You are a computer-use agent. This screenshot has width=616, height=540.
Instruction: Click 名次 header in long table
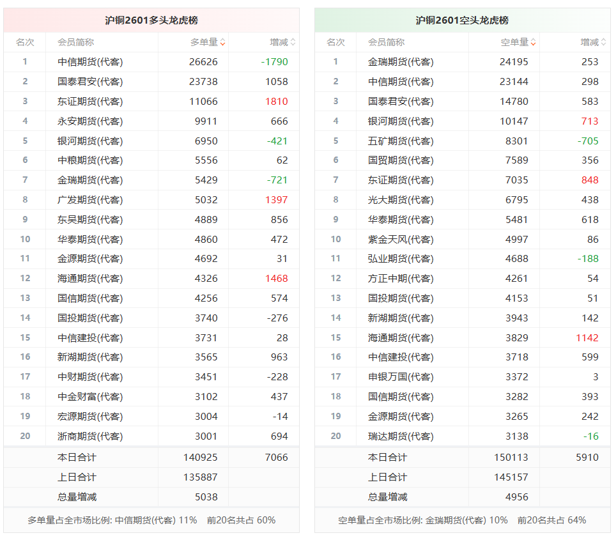click(x=25, y=42)
